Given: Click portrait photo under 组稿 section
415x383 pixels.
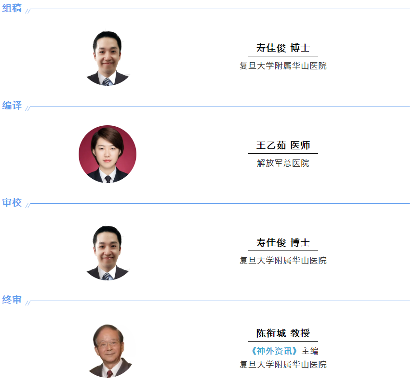Looking at the screenshot, I should 107,58.
